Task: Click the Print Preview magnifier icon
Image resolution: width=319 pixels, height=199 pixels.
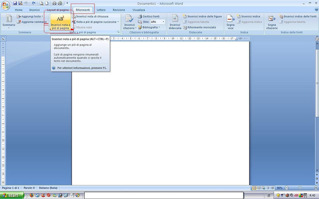Action: [x=41, y=3]
